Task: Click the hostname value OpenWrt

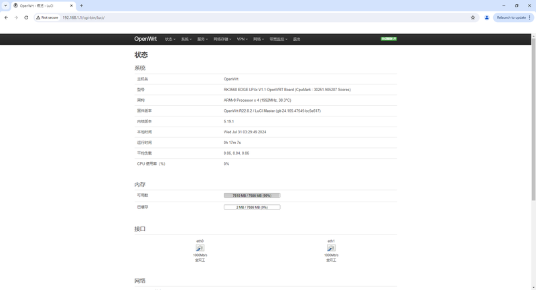Action: (x=230, y=79)
